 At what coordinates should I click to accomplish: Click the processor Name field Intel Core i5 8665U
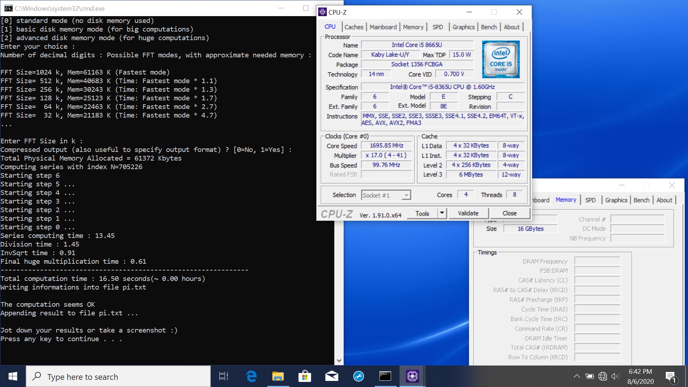(x=417, y=45)
